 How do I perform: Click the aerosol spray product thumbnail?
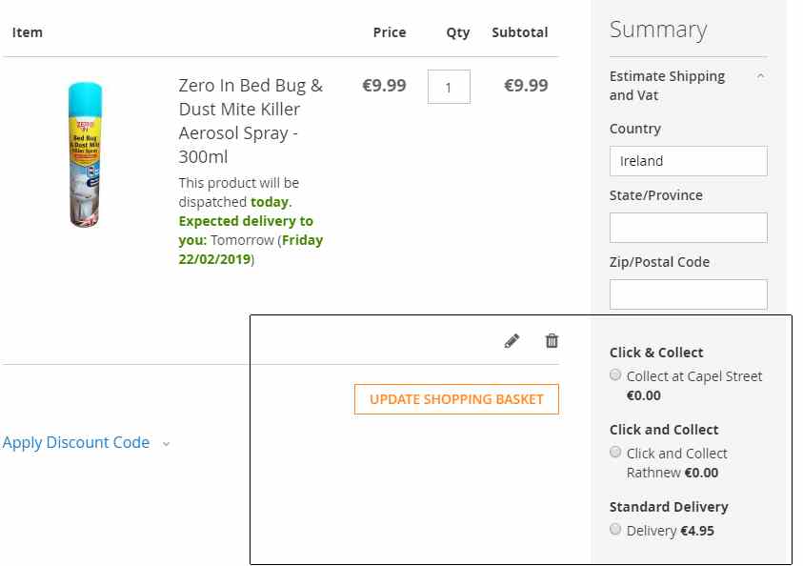point(86,154)
